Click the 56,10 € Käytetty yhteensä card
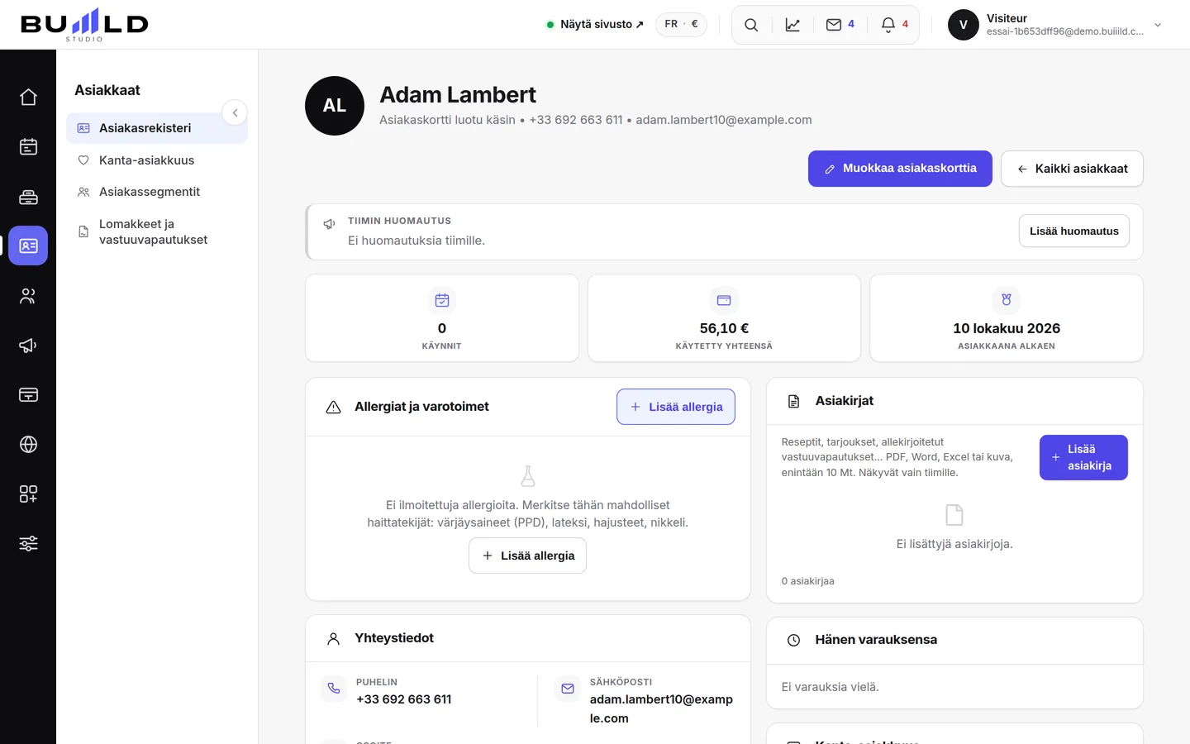 (724, 318)
